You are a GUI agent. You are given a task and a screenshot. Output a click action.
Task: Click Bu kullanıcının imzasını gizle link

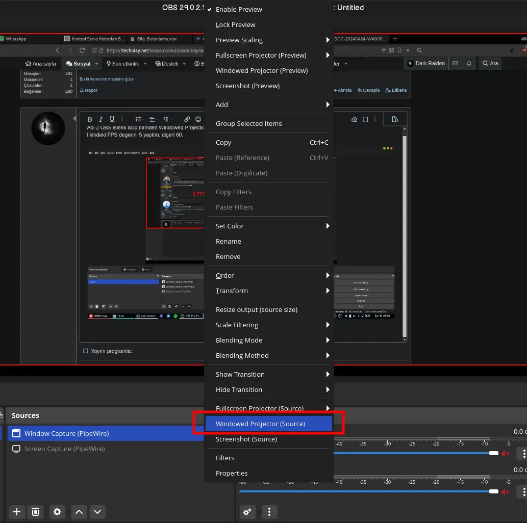click(x=107, y=80)
